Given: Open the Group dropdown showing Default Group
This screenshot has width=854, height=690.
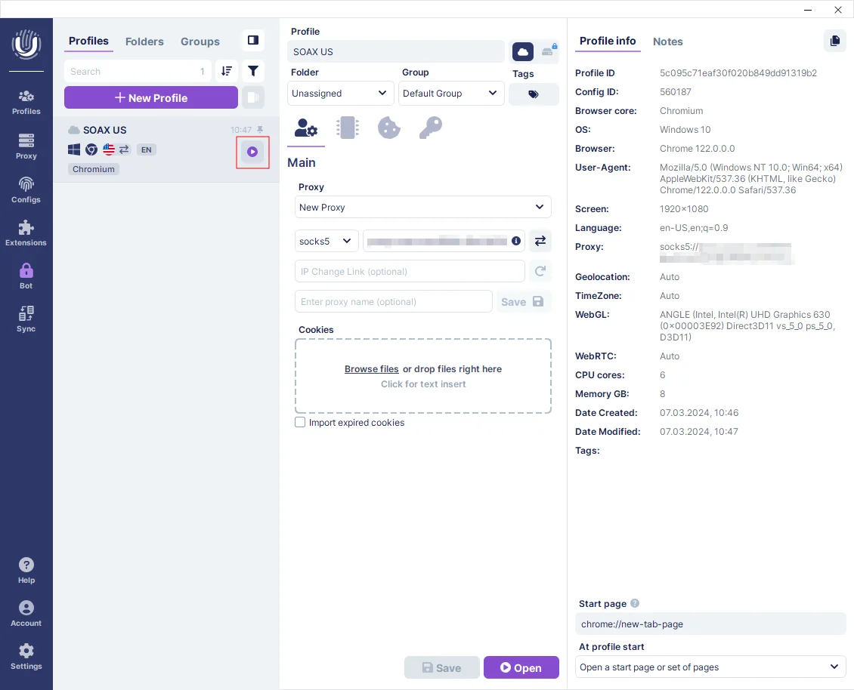Looking at the screenshot, I should pos(450,94).
